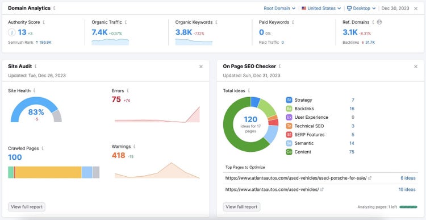Click the 83% Site Health gauge
The height and width of the screenshot is (220, 426).
point(36,110)
